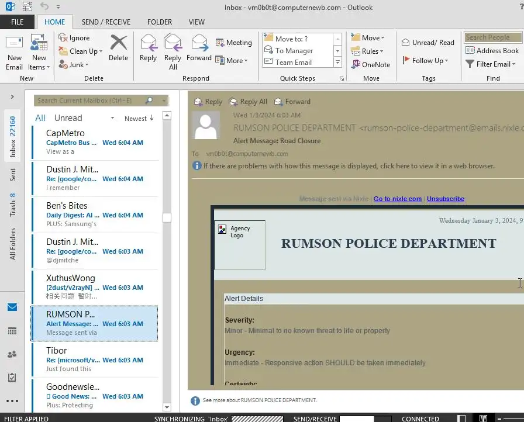This screenshot has width=524, height=422.
Task: Select the 'Move to: ?' quick step
Action: pyautogui.click(x=298, y=39)
